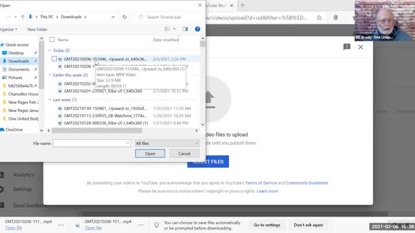The height and width of the screenshot is (233, 415).
Task: Open Pictures in the navigation pane
Action: click(15, 78)
